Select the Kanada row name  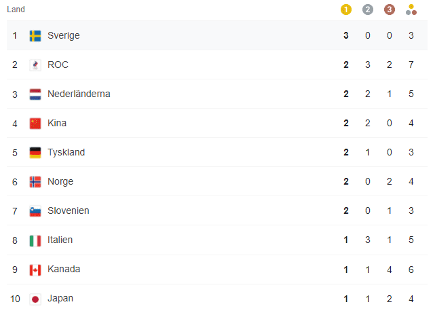pos(64,269)
